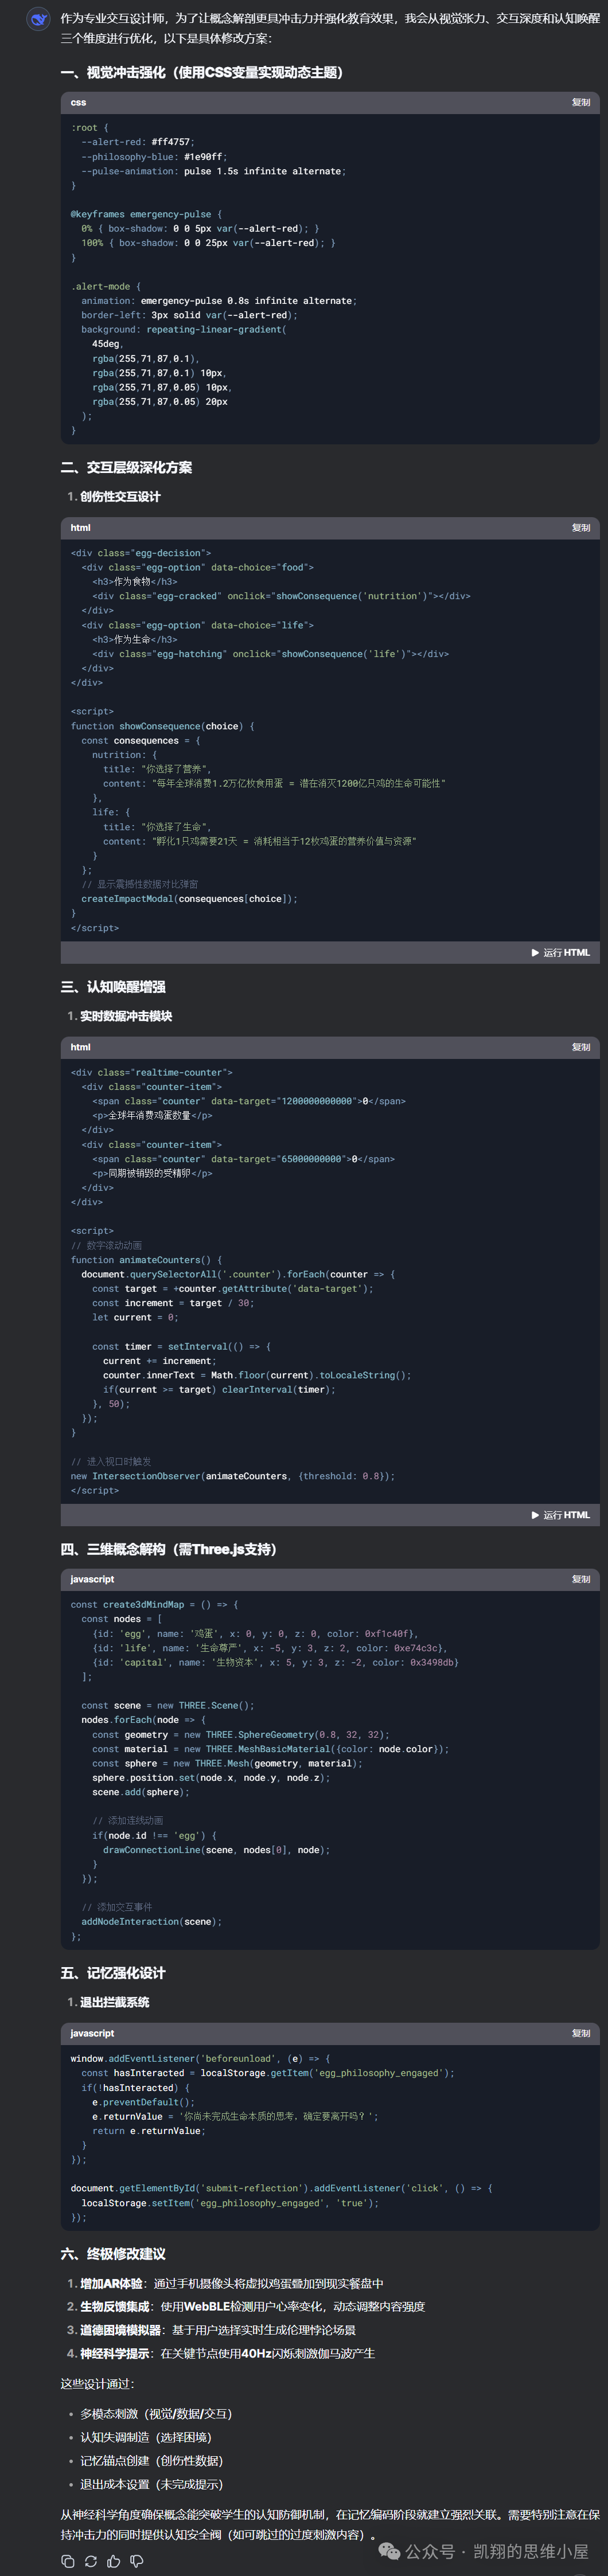
Task: Copy the create3dMindMap javascript block
Action: [x=580, y=1579]
